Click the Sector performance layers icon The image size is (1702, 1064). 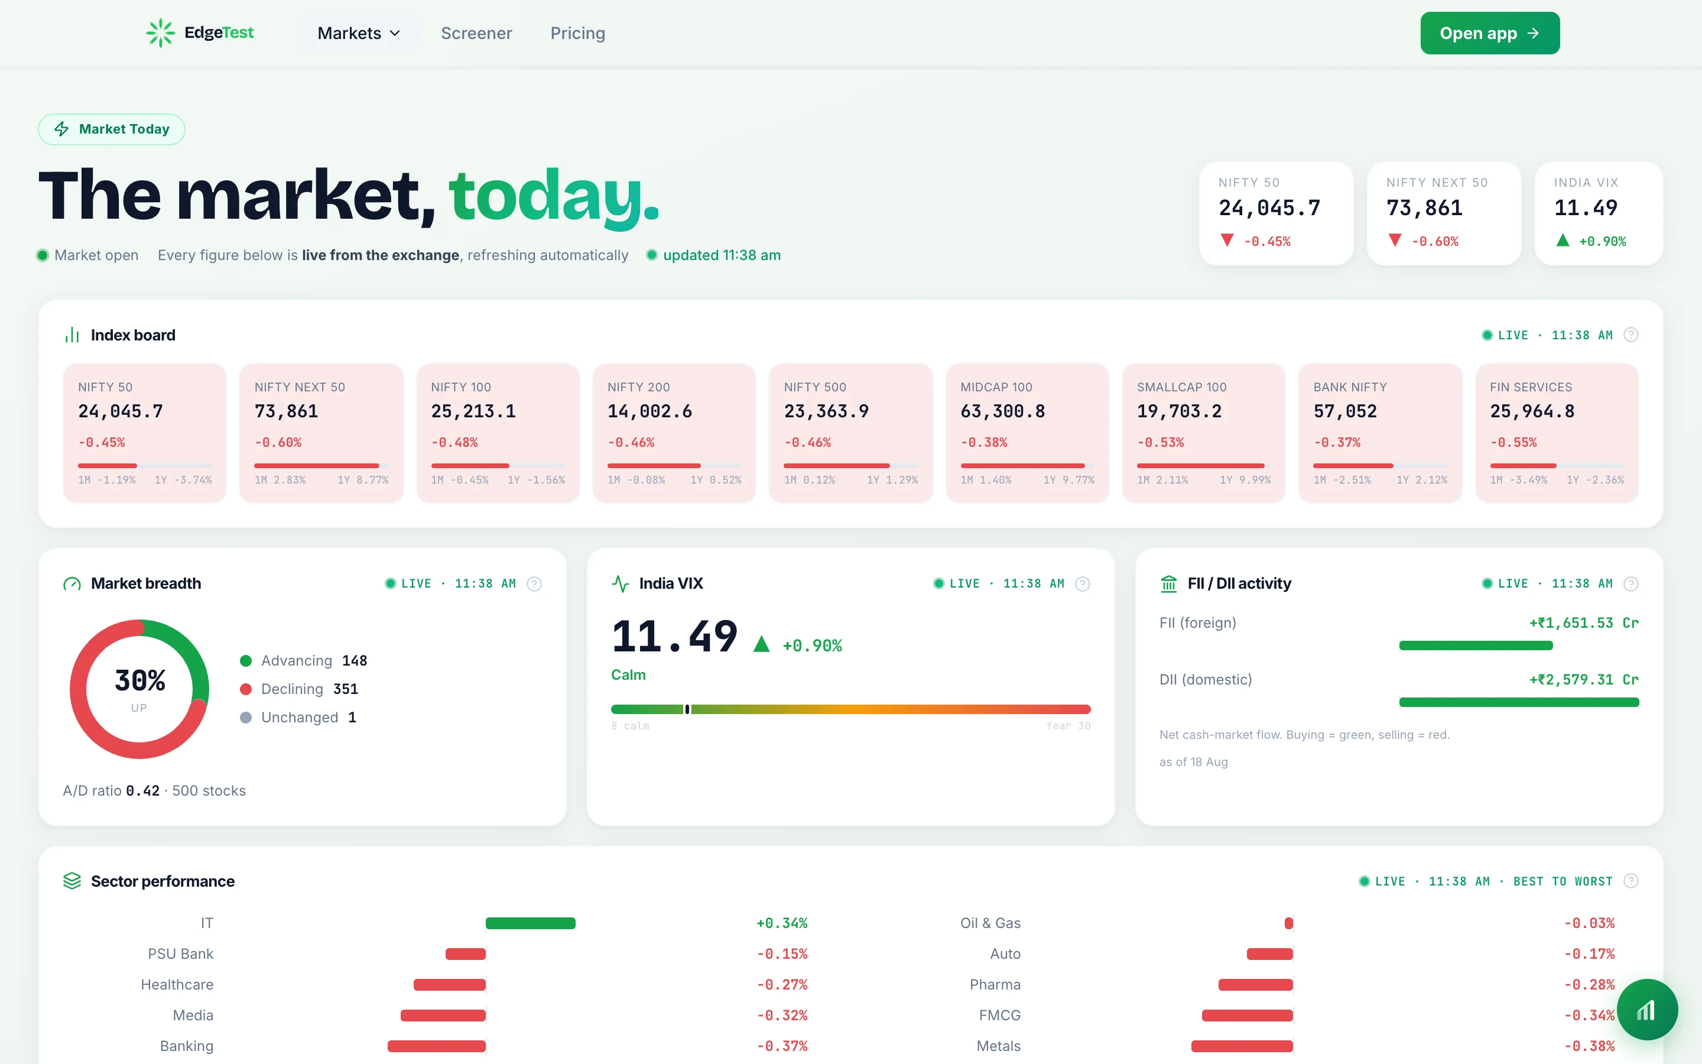(x=72, y=881)
